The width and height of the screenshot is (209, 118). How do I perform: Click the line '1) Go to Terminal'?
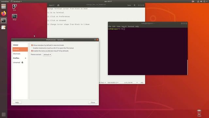(56, 12)
